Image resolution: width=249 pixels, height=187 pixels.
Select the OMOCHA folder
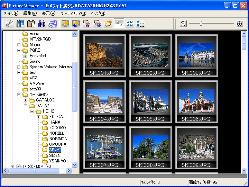pyautogui.click(x=58, y=144)
